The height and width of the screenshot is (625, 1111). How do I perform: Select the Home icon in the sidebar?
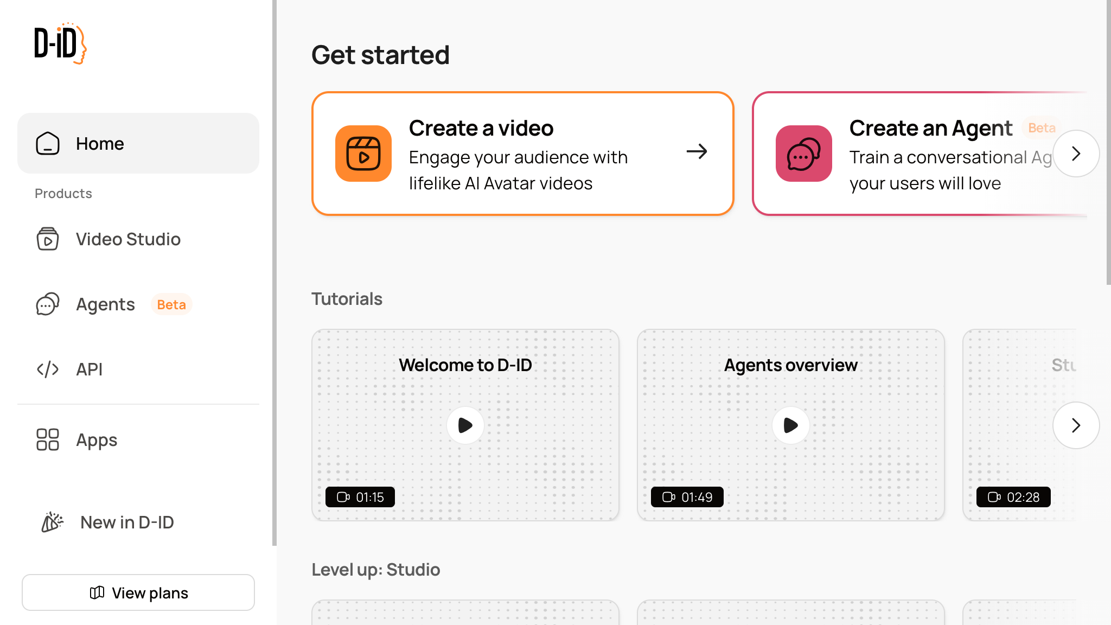48,143
